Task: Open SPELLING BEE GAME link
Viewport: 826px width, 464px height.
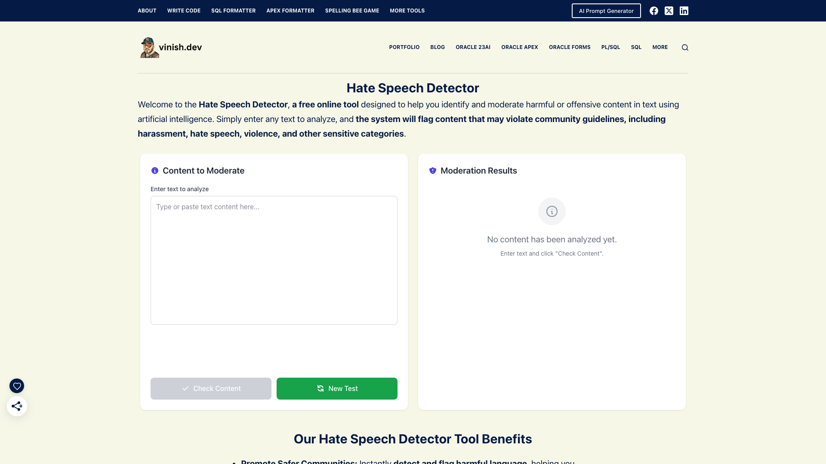Action: tap(352, 11)
